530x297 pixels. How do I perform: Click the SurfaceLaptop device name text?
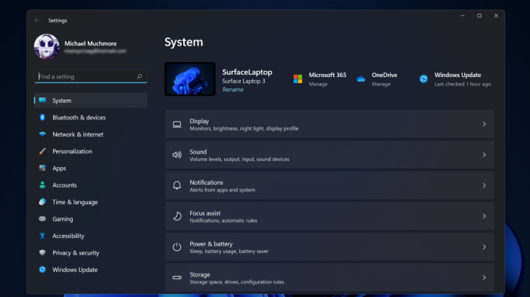point(247,72)
